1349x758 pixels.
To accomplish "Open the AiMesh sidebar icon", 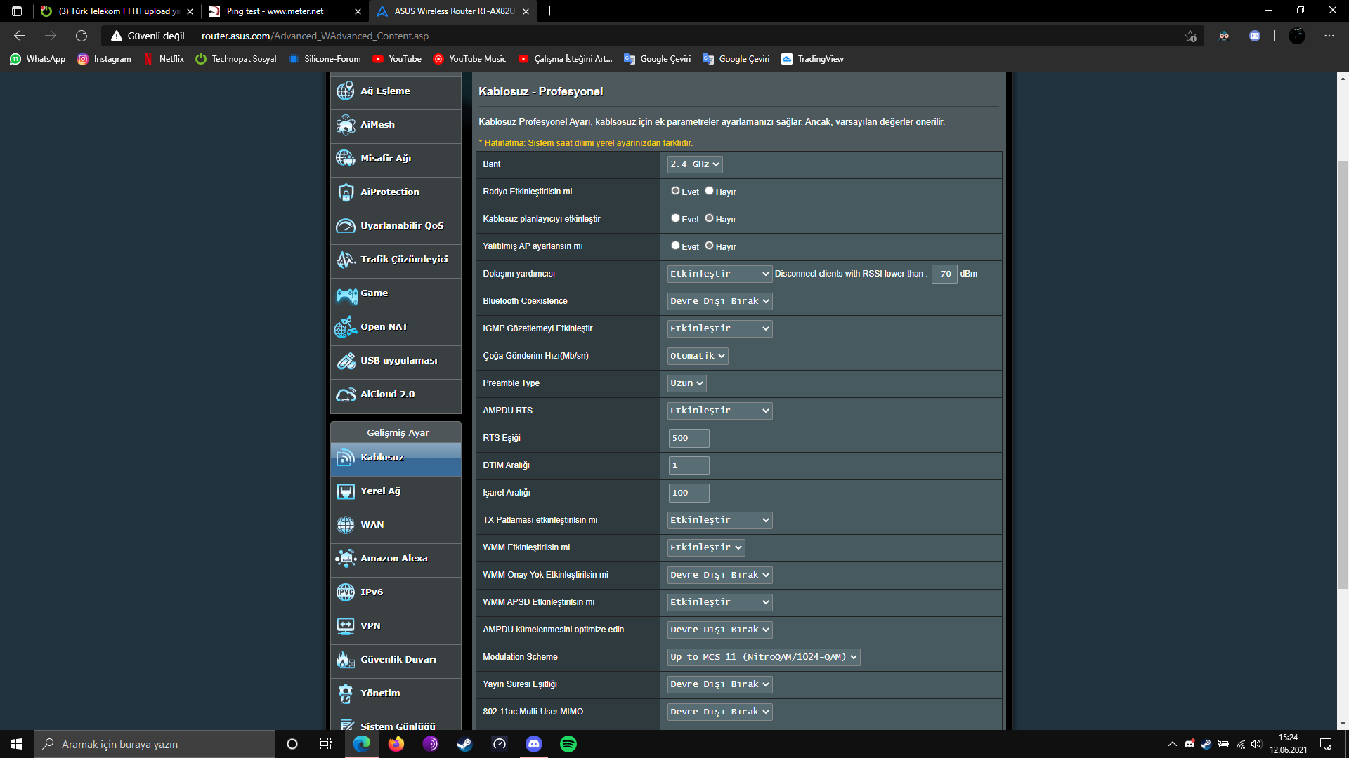I will tap(346, 125).
